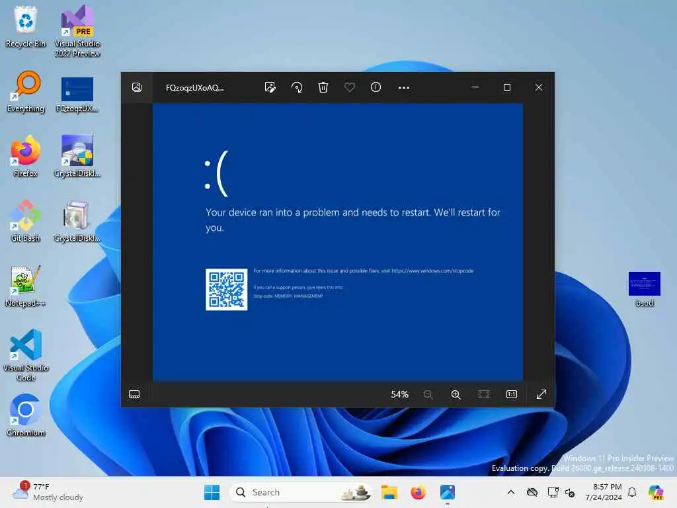Minimize the Photos window

pos(475,88)
